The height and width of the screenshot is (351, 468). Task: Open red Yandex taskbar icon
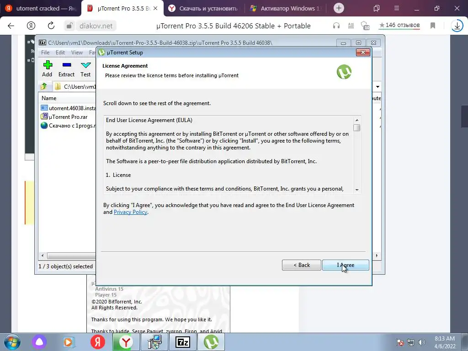pyautogui.click(x=98, y=342)
